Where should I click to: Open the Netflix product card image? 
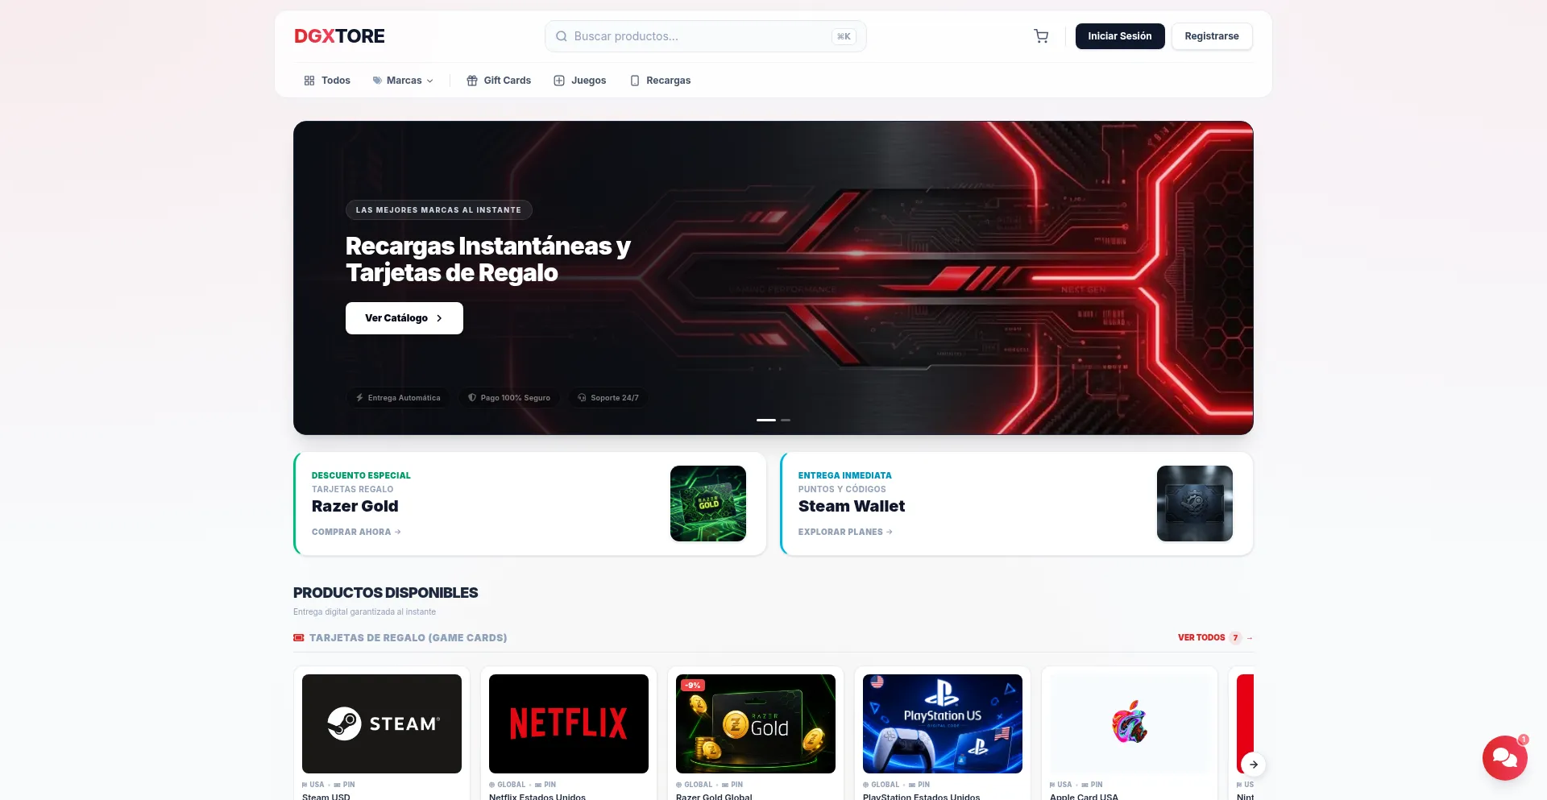(x=569, y=723)
